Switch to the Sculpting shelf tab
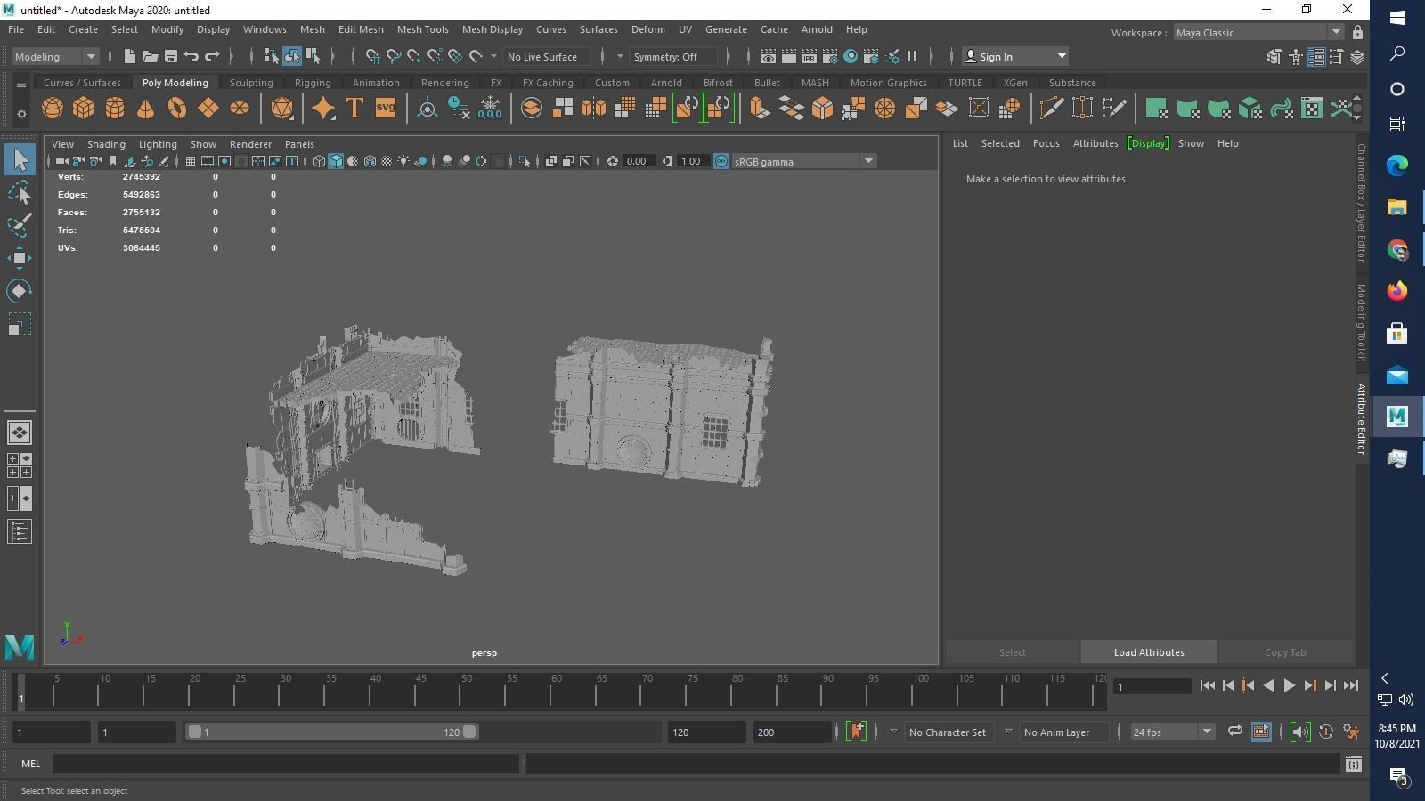The height and width of the screenshot is (801, 1425). click(x=251, y=83)
